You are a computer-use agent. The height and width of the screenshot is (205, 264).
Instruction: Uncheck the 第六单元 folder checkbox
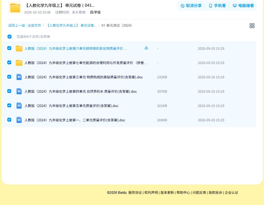click(x=9, y=48)
